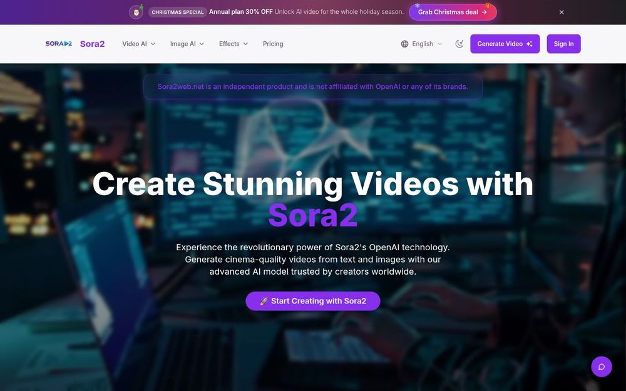Open the English language selector
The image size is (626, 391).
pyautogui.click(x=421, y=44)
